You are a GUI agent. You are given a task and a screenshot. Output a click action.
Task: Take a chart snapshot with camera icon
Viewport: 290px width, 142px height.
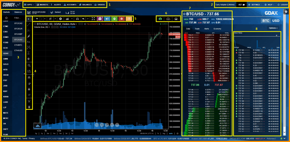coord(160,19)
